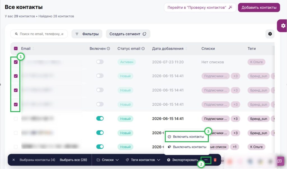
Task: Enable toggle for contact with Активен status
Action: tap(100, 62)
